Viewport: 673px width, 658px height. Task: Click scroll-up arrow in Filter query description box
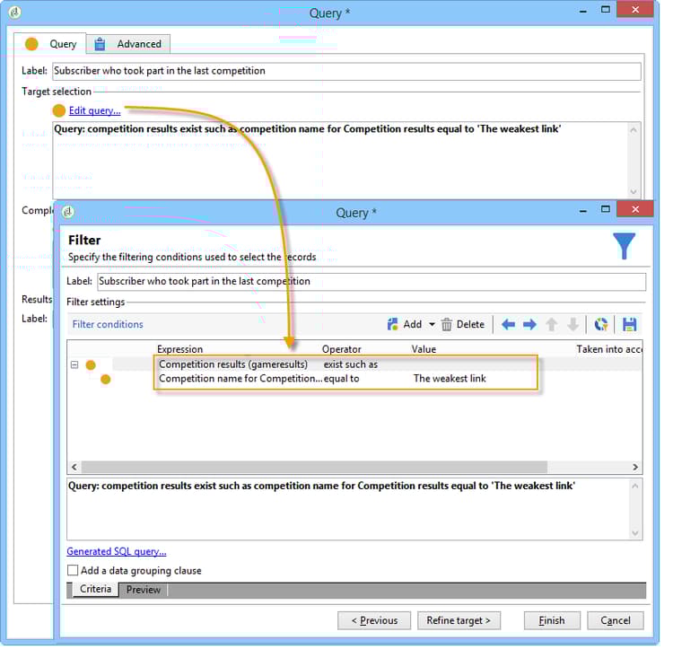pyautogui.click(x=635, y=486)
